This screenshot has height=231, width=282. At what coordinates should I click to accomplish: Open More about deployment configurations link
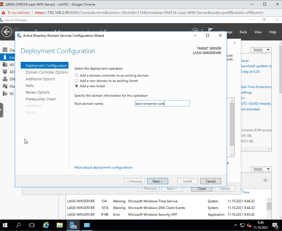pyautogui.click(x=104, y=167)
